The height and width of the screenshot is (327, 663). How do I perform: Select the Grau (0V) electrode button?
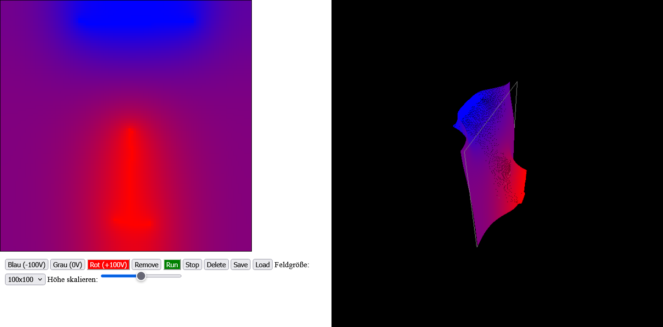tap(68, 264)
